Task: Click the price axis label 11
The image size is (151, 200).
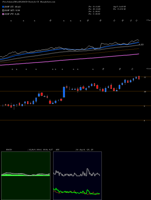Action: (145, 77)
